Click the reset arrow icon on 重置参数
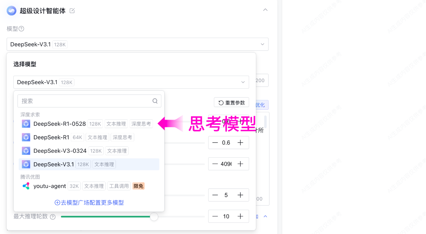Screen dimensions: 426x234 pyautogui.click(x=220, y=102)
